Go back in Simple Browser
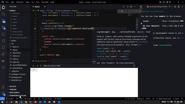185x104 pixels. pyautogui.click(x=34, y=66)
